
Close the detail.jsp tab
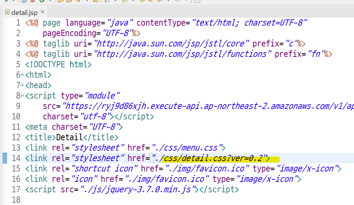[x=42, y=12]
